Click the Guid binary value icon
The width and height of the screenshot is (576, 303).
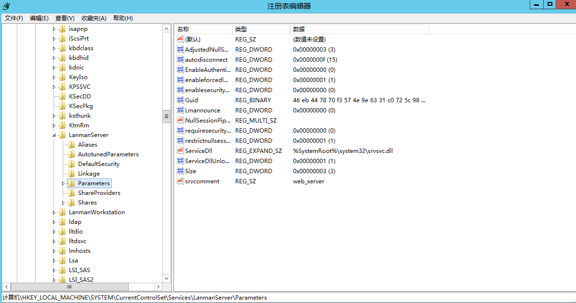(180, 100)
